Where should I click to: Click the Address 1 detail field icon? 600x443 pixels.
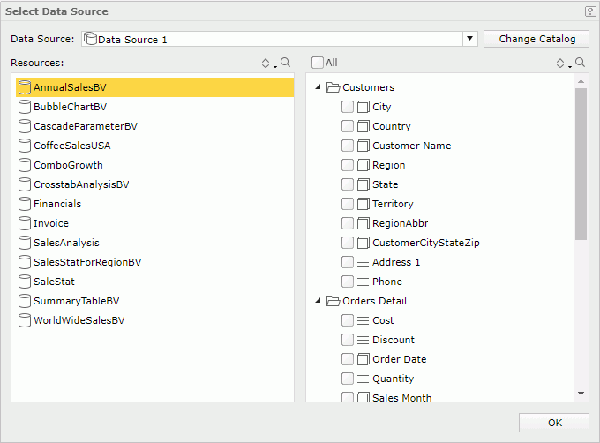[x=363, y=262]
